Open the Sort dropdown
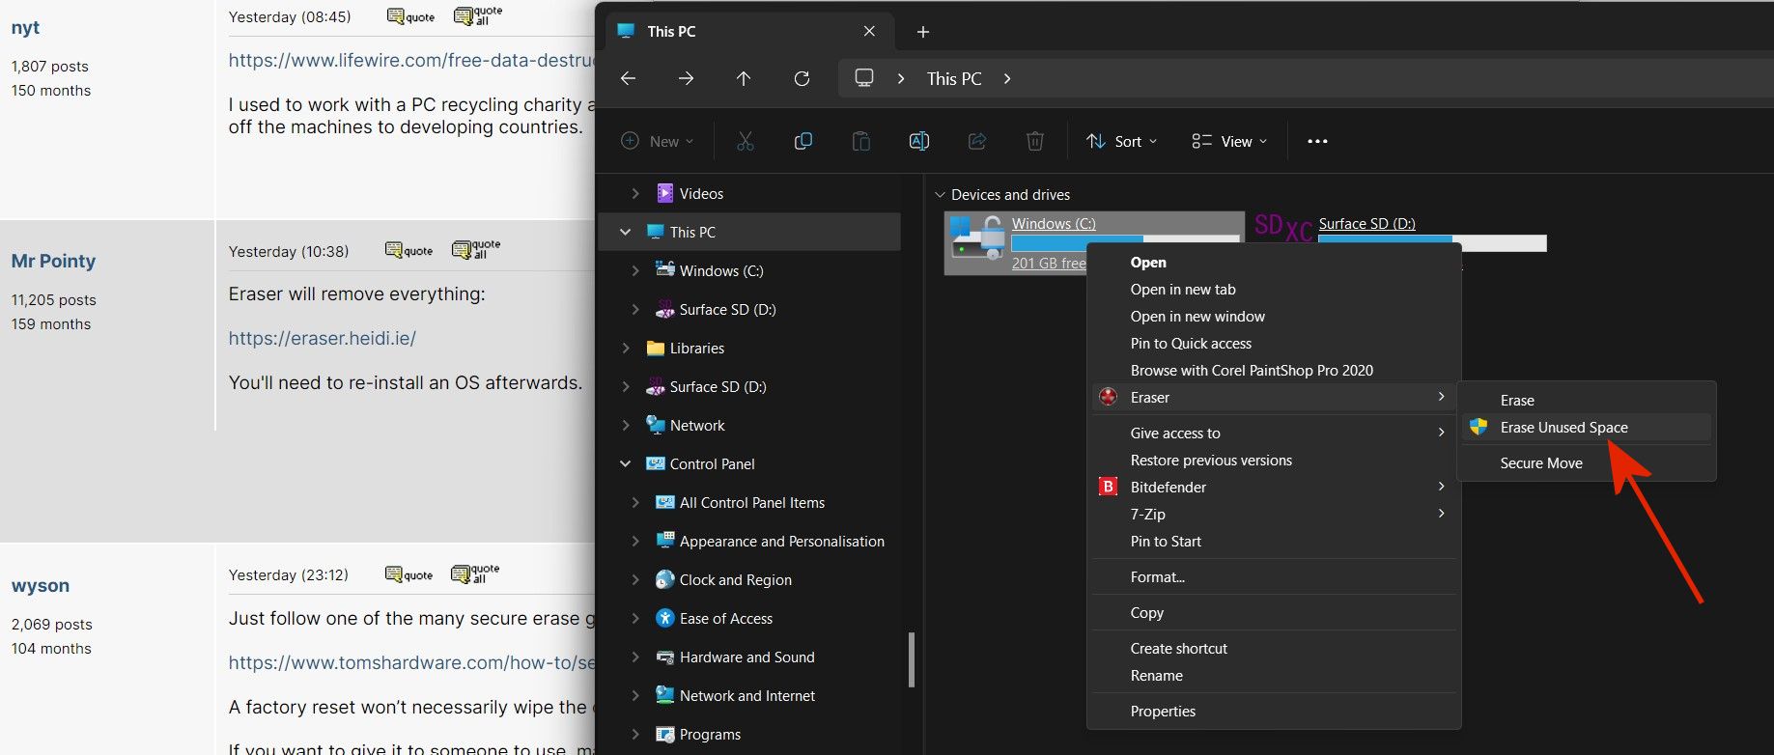The height and width of the screenshot is (755, 1774). click(1121, 141)
